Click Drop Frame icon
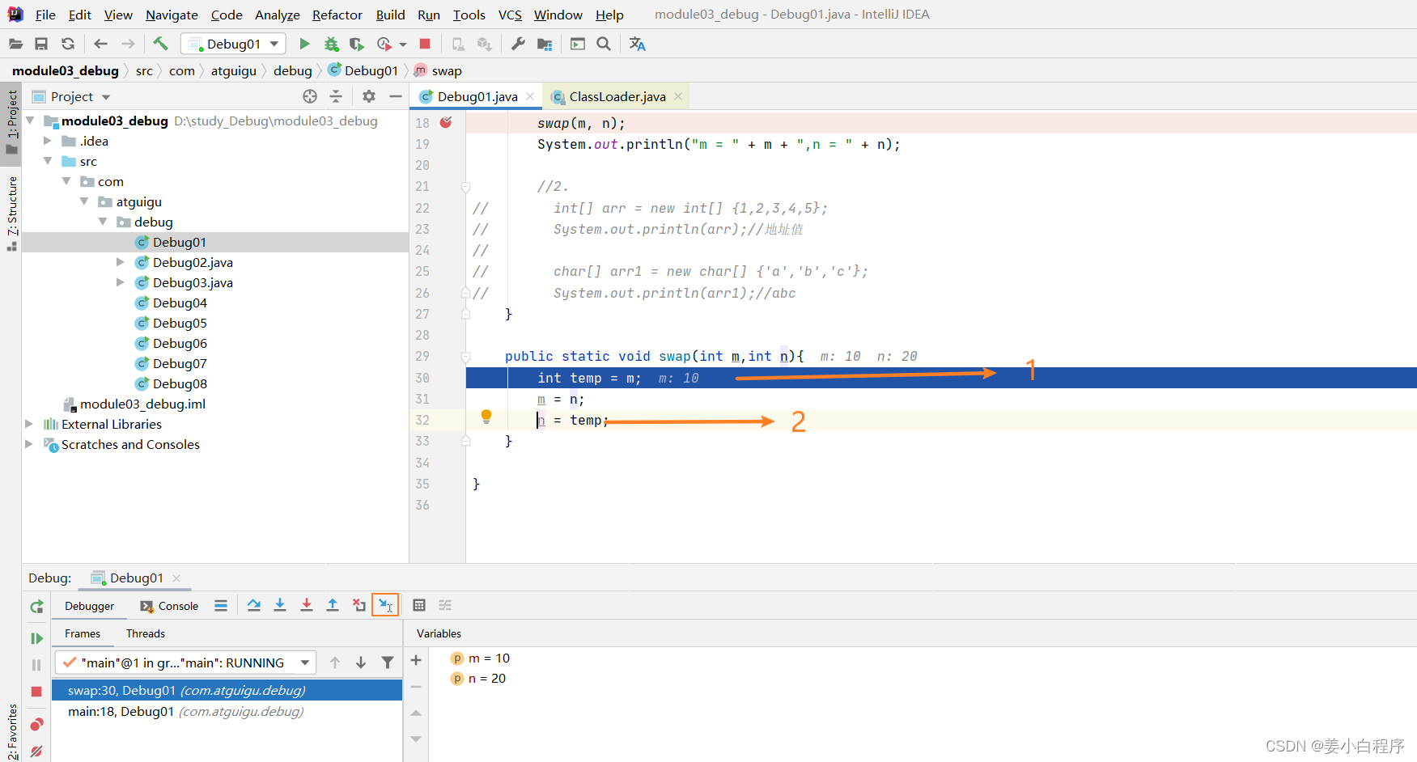The width and height of the screenshot is (1417, 762). (358, 605)
